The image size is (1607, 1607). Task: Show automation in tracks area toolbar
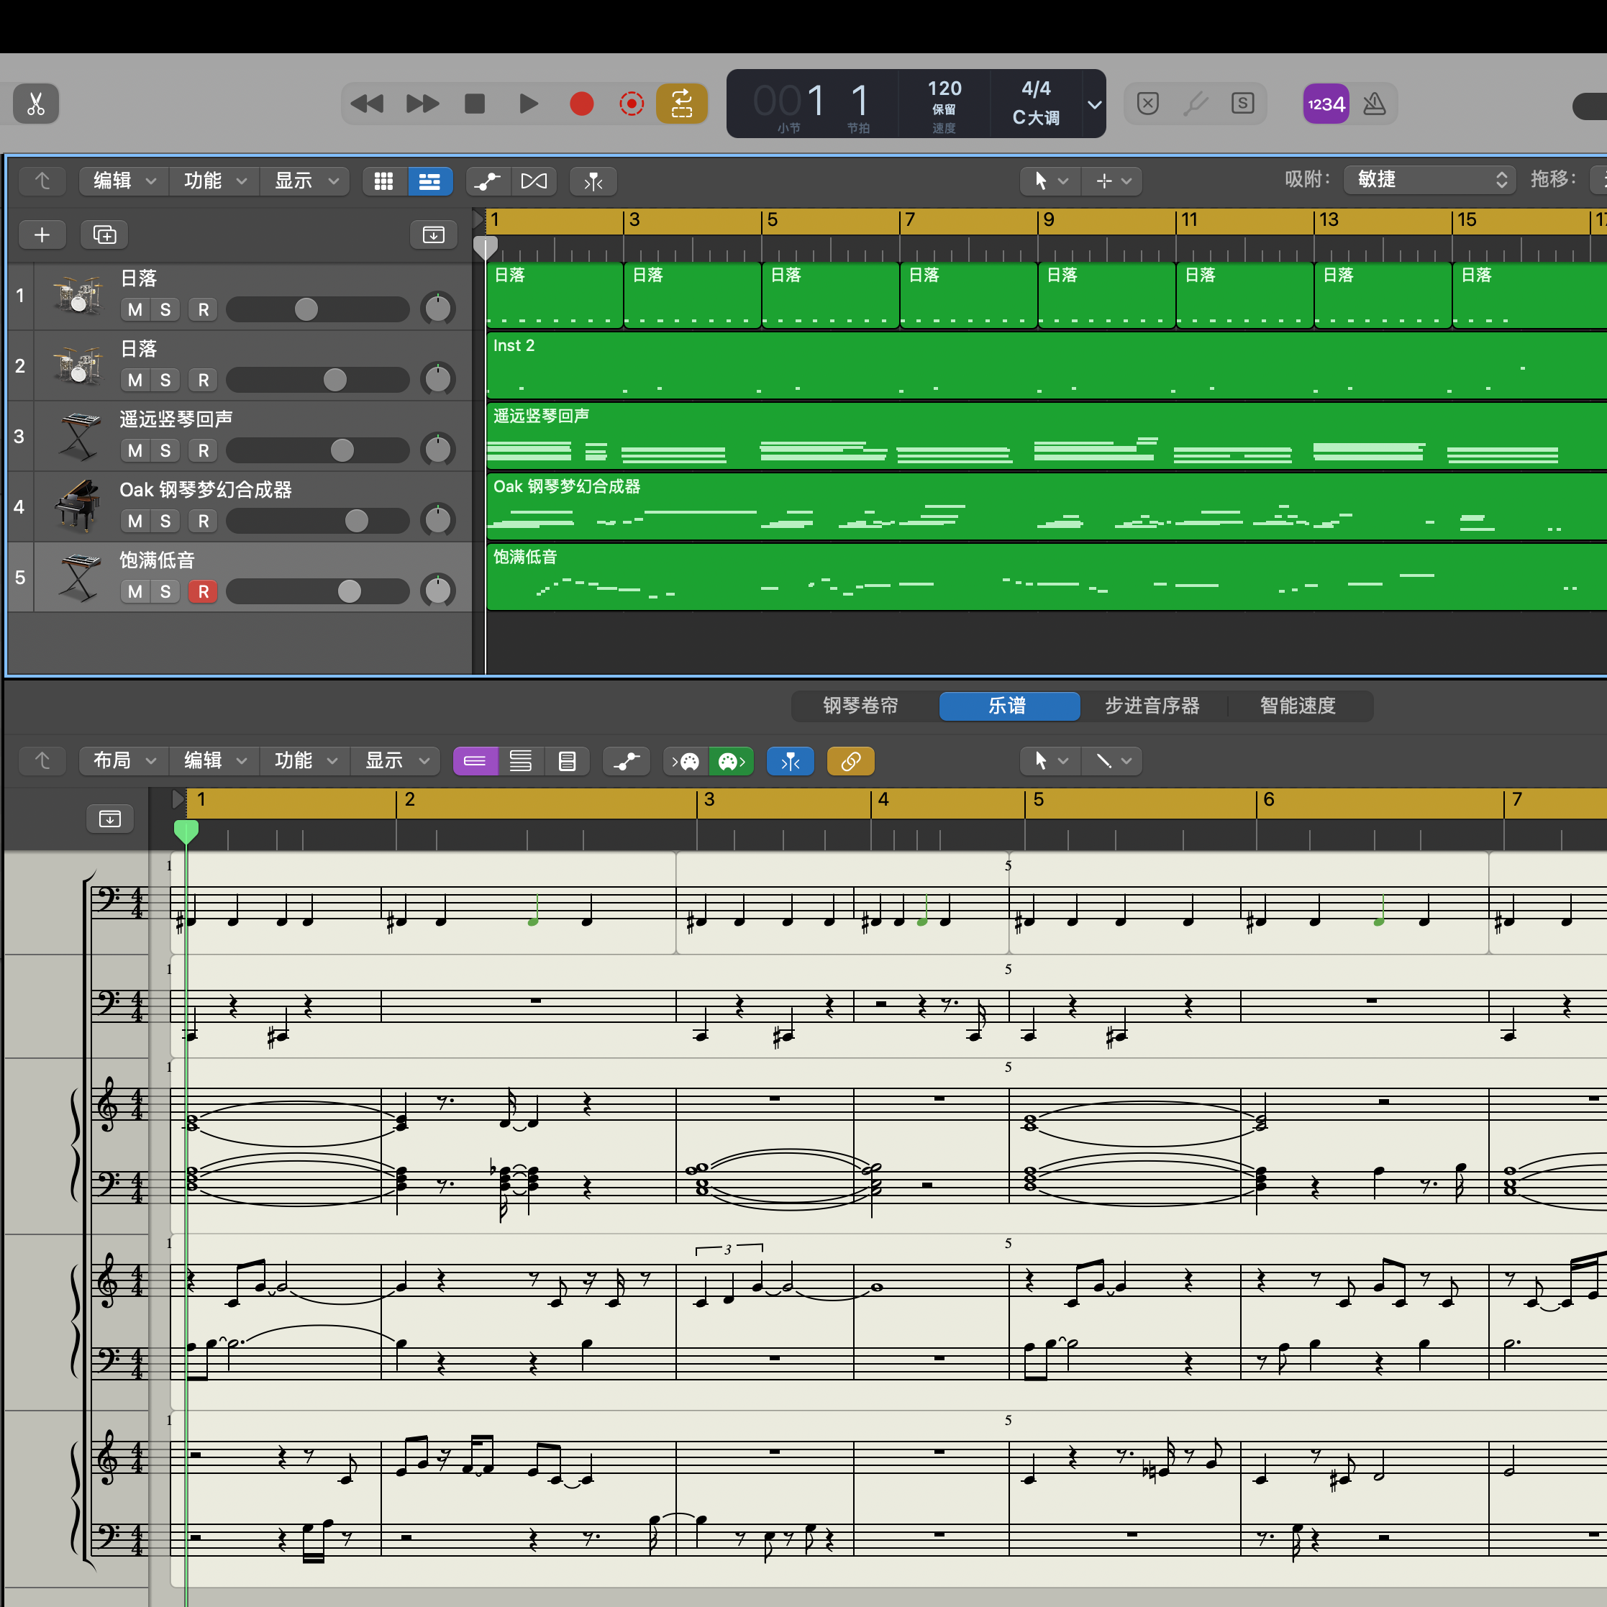[x=488, y=181]
